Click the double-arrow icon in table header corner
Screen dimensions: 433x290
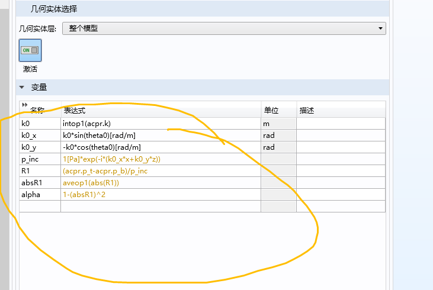pyautogui.click(x=24, y=105)
